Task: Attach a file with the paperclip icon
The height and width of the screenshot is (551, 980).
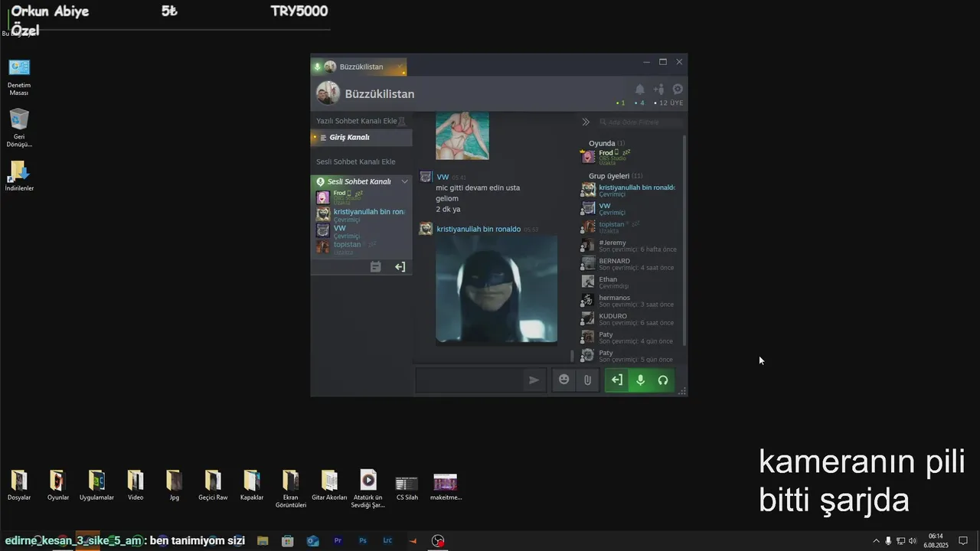Action: pos(587,380)
